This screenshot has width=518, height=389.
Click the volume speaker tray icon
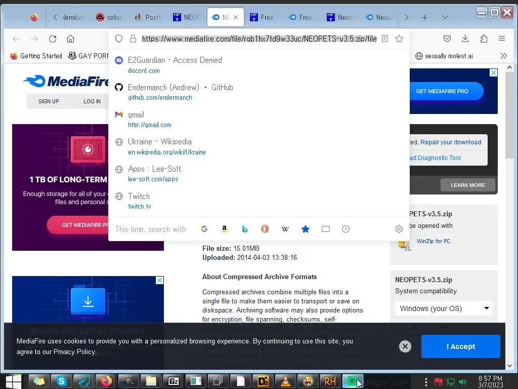[x=463, y=382]
